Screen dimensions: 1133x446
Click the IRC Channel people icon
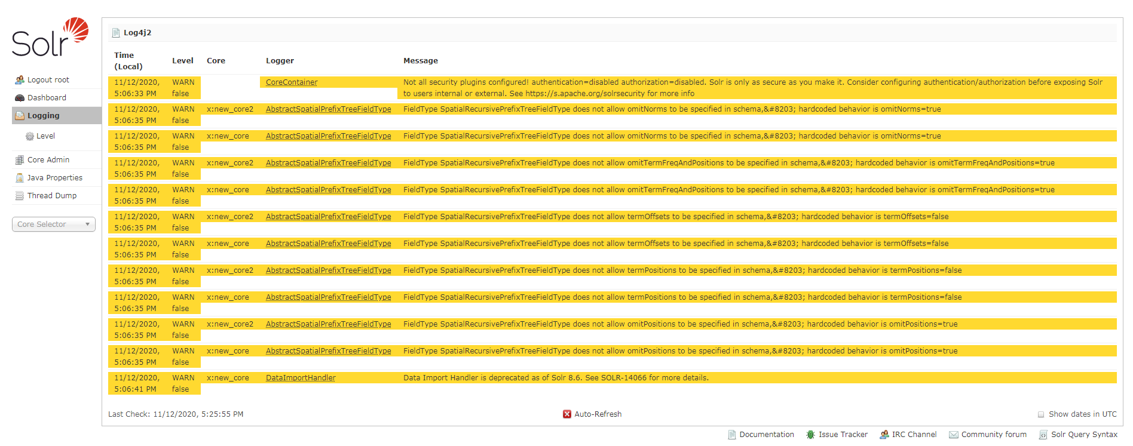tap(884, 435)
